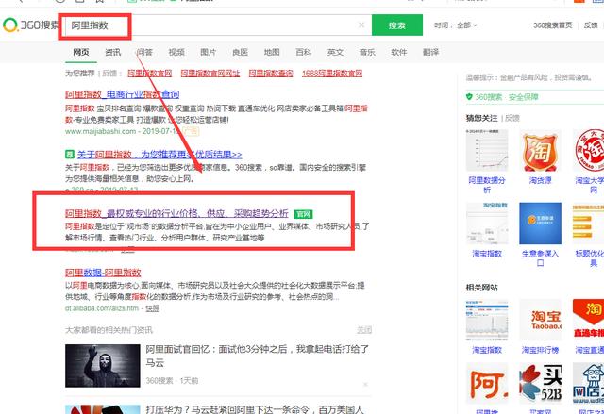Open the Taobao 淘宝排行榜 logo icon
Viewport: 604px width, 414px height.
[540, 320]
